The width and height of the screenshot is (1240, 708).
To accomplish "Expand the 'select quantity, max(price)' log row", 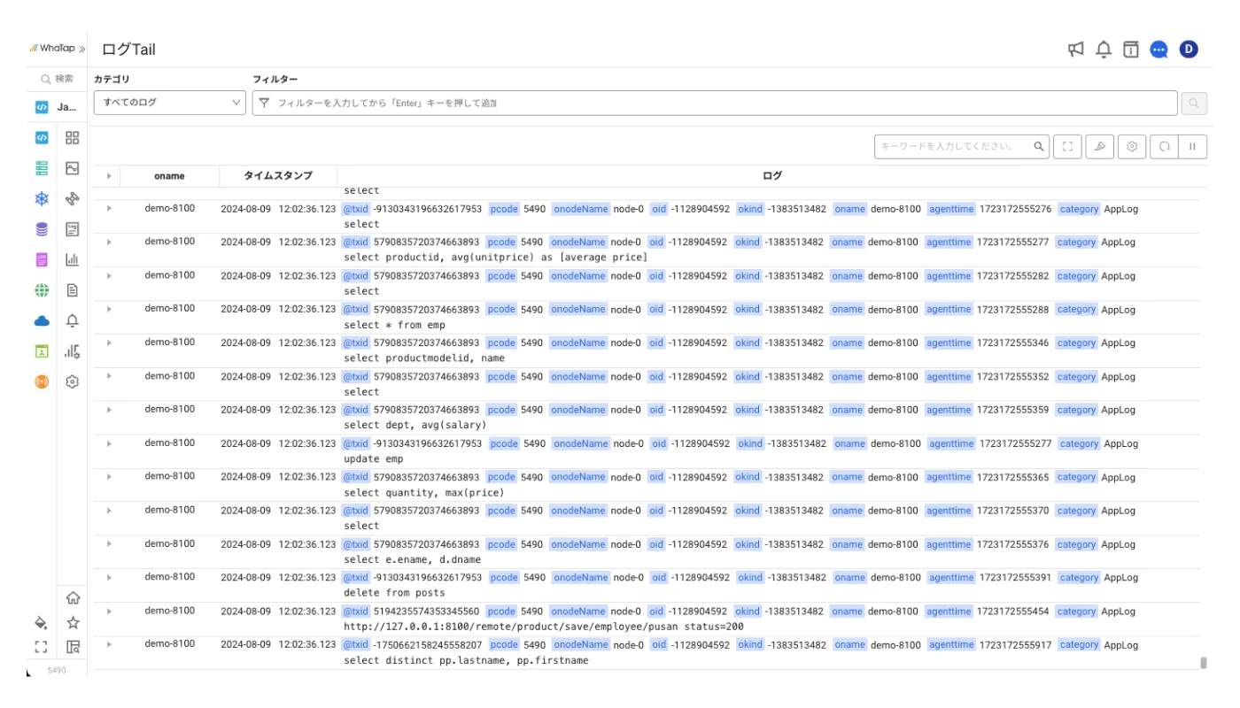I will click(x=109, y=477).
